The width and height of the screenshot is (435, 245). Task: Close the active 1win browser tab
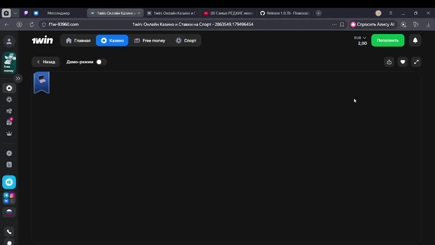click(139, 13)
